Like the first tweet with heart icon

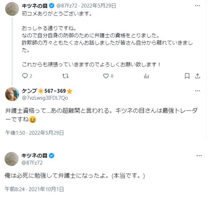point(106,76)
